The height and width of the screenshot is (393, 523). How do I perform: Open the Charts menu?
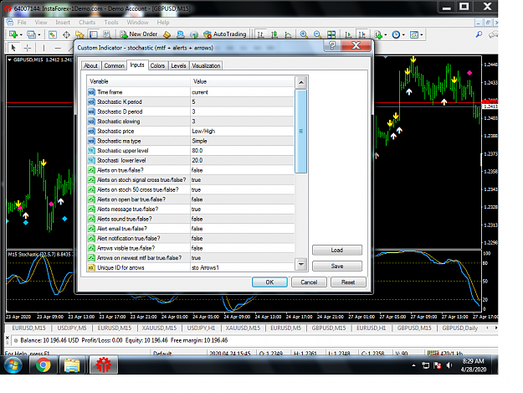87,23
